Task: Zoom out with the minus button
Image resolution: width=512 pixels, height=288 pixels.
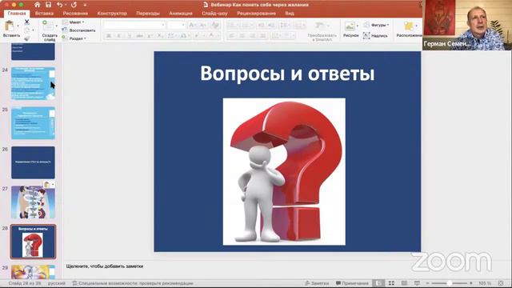Action: coord(427,283)
